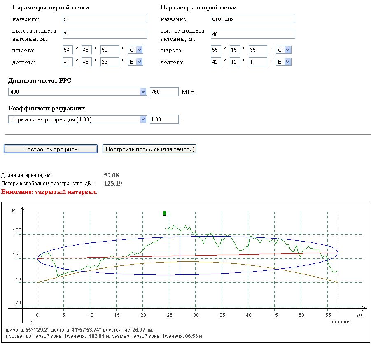Open the refraction coefficient dropdown 'Нормальная рефракция'
The height and width of the screenshot is (344, 371).
[x=77, y=119]
